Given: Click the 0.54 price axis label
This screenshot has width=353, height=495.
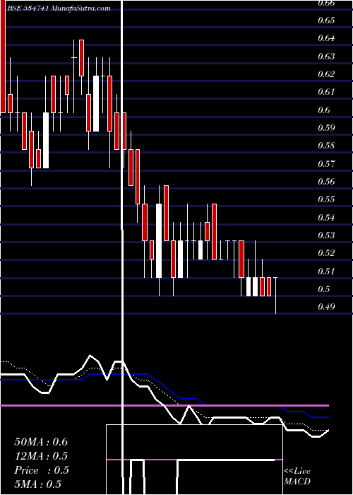Looking at the screenshot, I should tap(326, 218).
